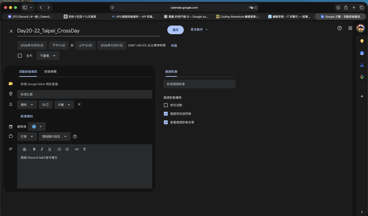Screen dimensions: 368x216
Task: Open the 忙碌 availability dropdown
Action: pyautogui.click(x=27, y=137)
